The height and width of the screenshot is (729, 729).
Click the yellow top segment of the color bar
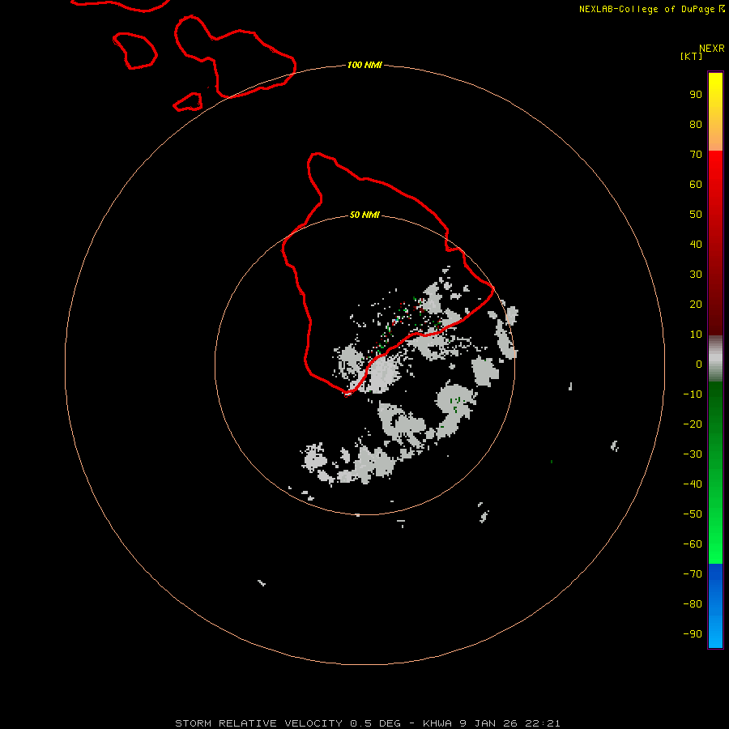pos(715,112)
